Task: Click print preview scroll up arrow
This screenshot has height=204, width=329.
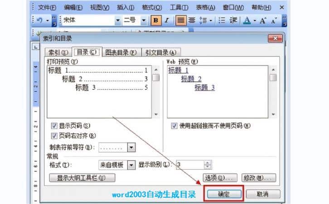Action: click(x=156, y=69)
